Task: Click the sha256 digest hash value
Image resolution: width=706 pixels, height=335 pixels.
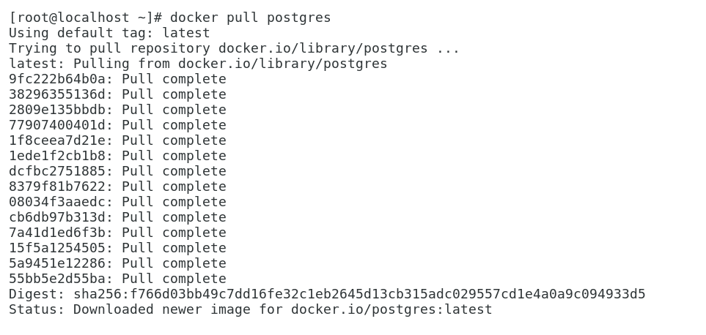Action: (x=359, y=294)
